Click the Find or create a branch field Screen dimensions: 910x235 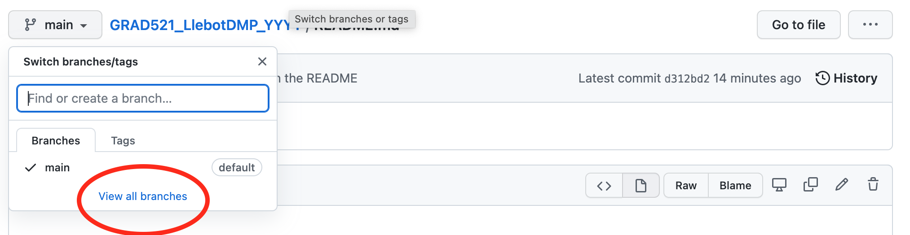pos(143,98)
